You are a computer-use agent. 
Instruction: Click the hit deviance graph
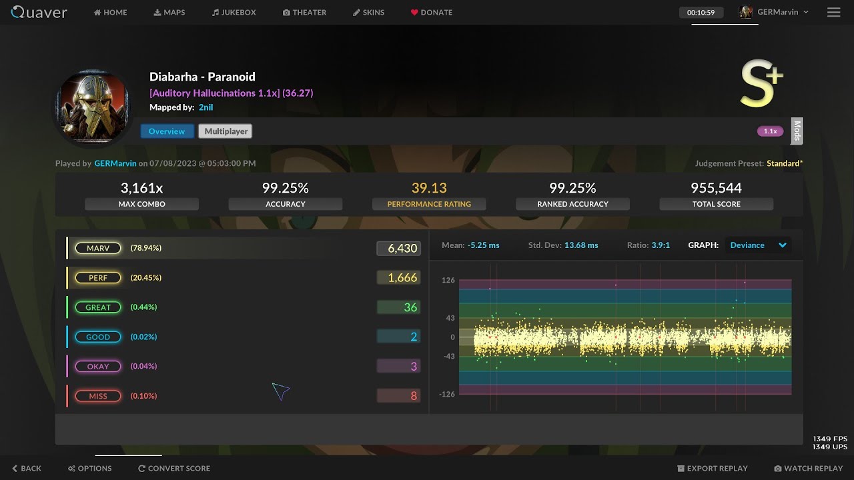[625, 337]
